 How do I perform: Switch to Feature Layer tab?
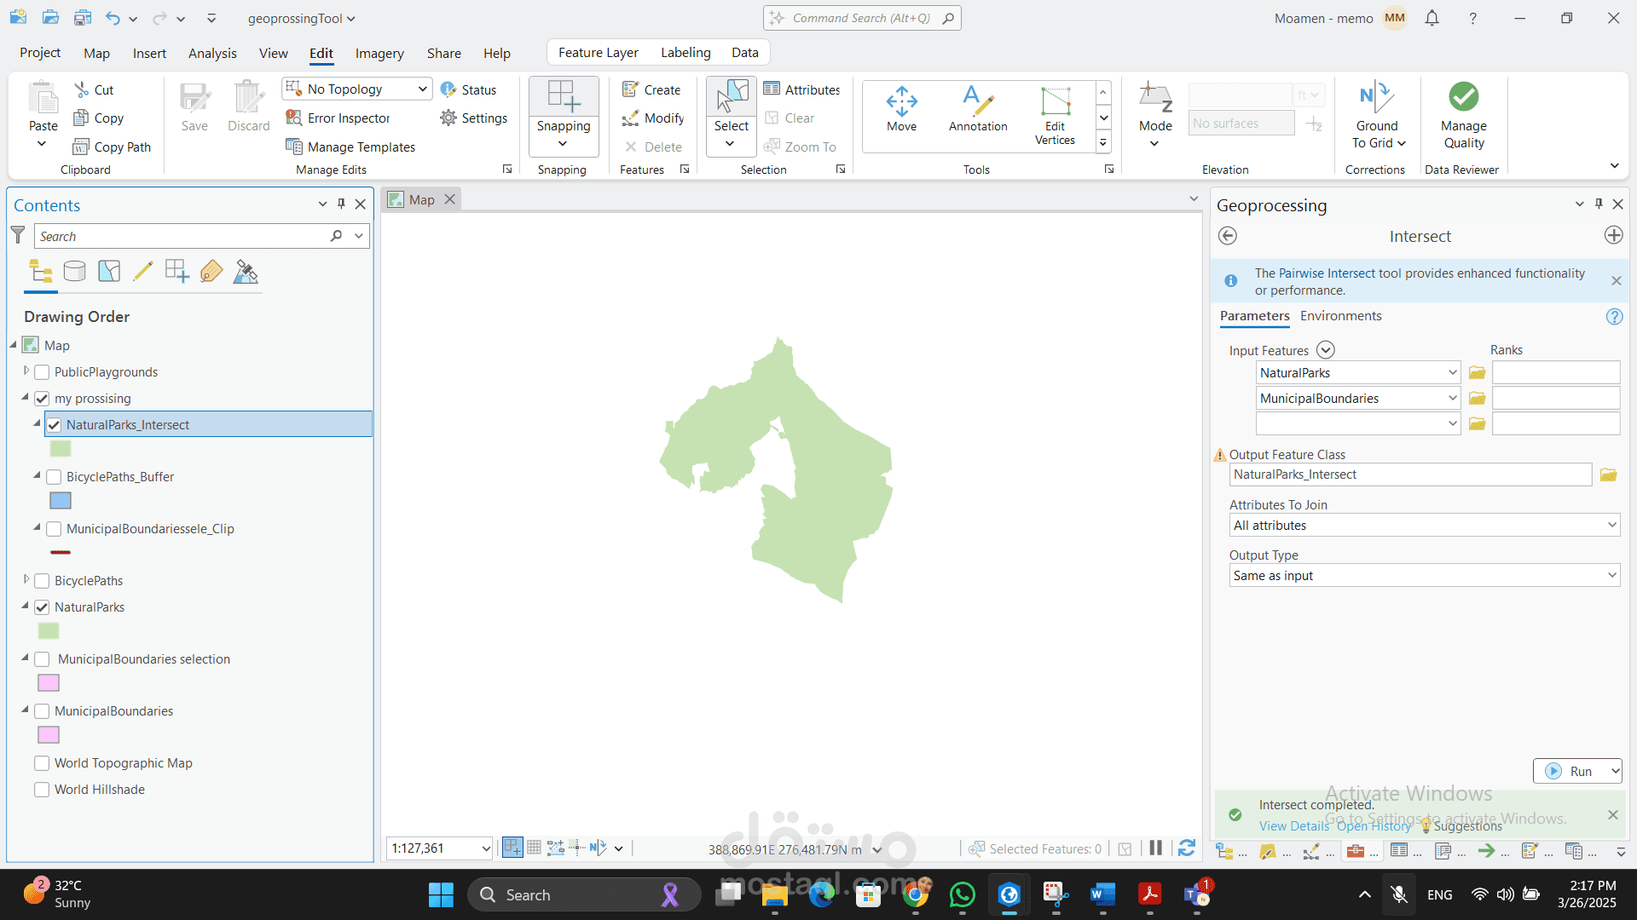click(599, 53)
